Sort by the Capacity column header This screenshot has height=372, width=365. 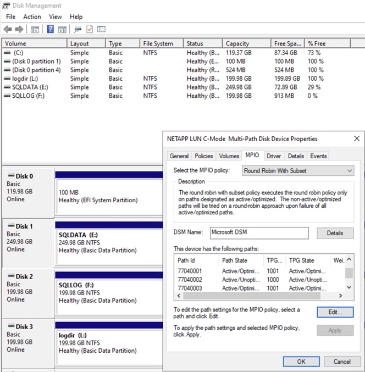[247, 43]
